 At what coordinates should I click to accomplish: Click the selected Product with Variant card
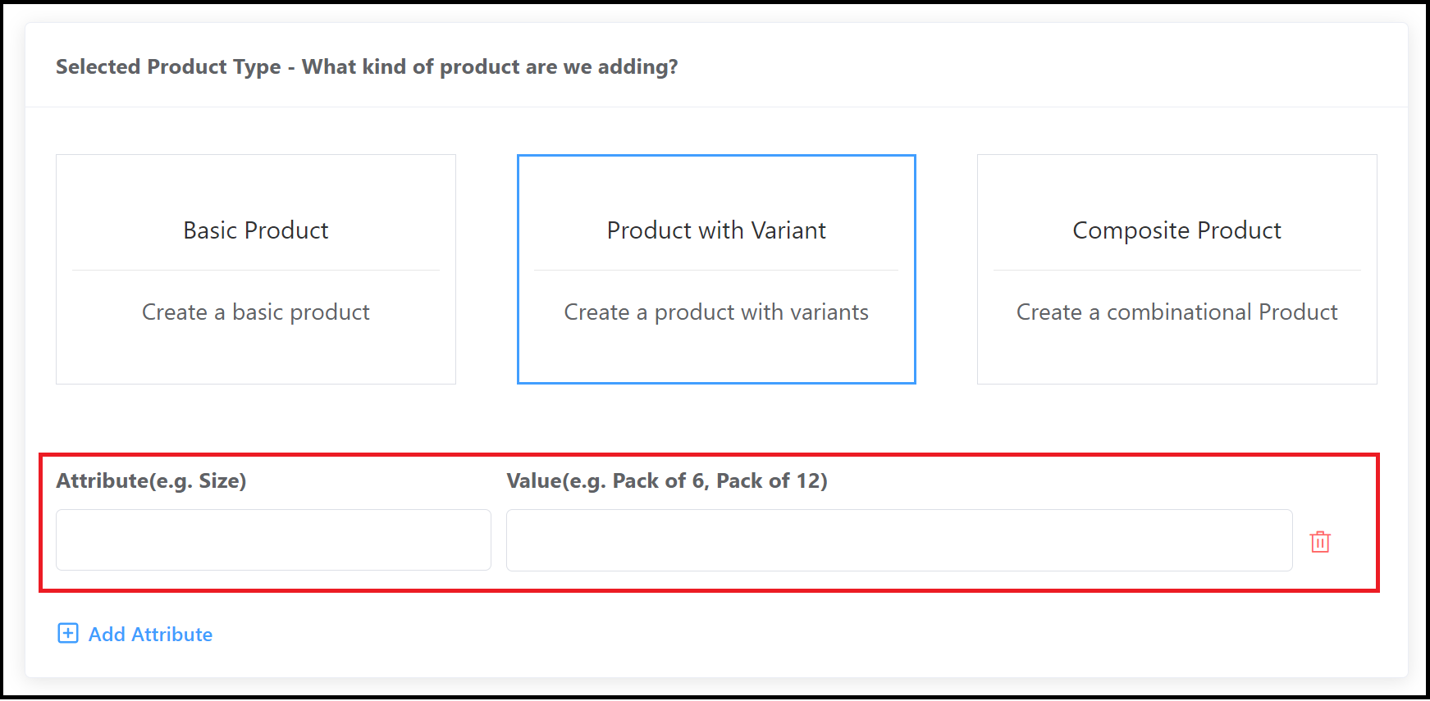point(715,269)
